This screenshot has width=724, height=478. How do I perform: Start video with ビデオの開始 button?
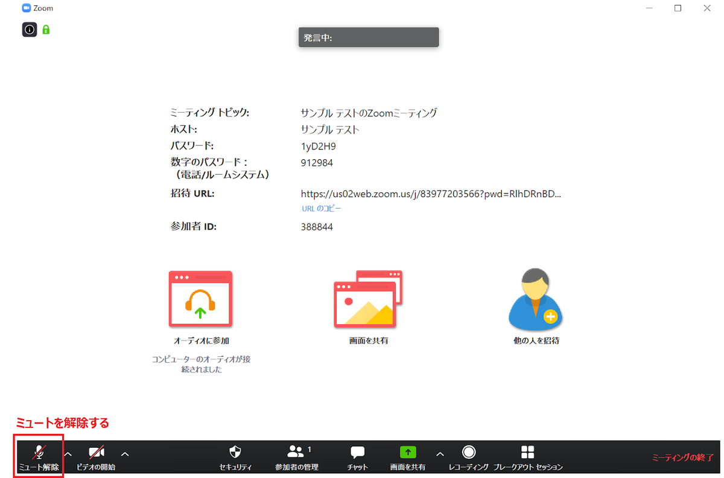coord(97,458)
